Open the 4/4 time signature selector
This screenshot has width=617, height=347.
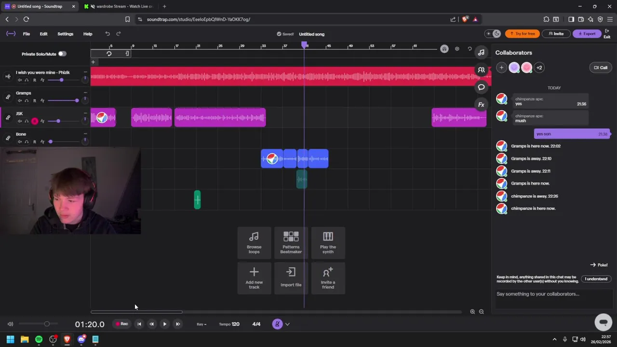click(x=256, y=324)
